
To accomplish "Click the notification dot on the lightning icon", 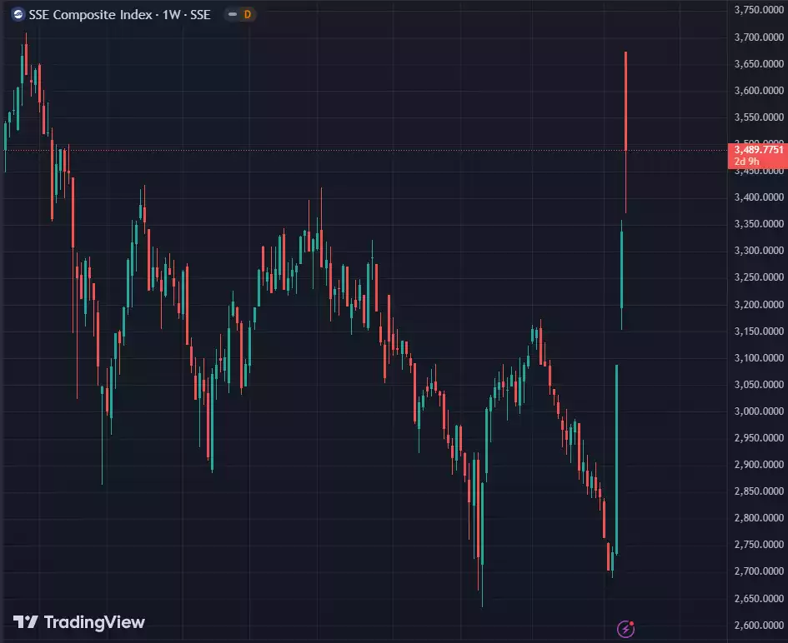I will [x=631, y=623].
